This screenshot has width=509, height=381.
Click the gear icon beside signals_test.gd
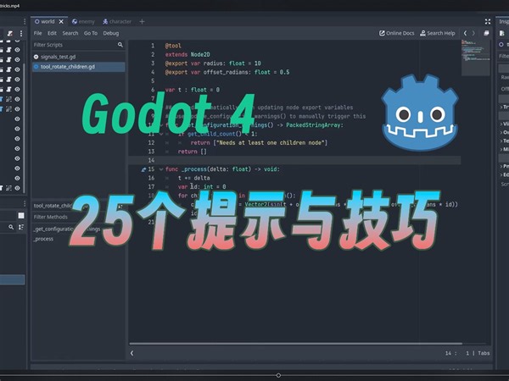(x=36, y=57)
